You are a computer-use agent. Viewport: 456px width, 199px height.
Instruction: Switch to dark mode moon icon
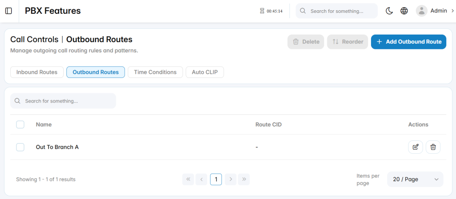coord(389,11)
